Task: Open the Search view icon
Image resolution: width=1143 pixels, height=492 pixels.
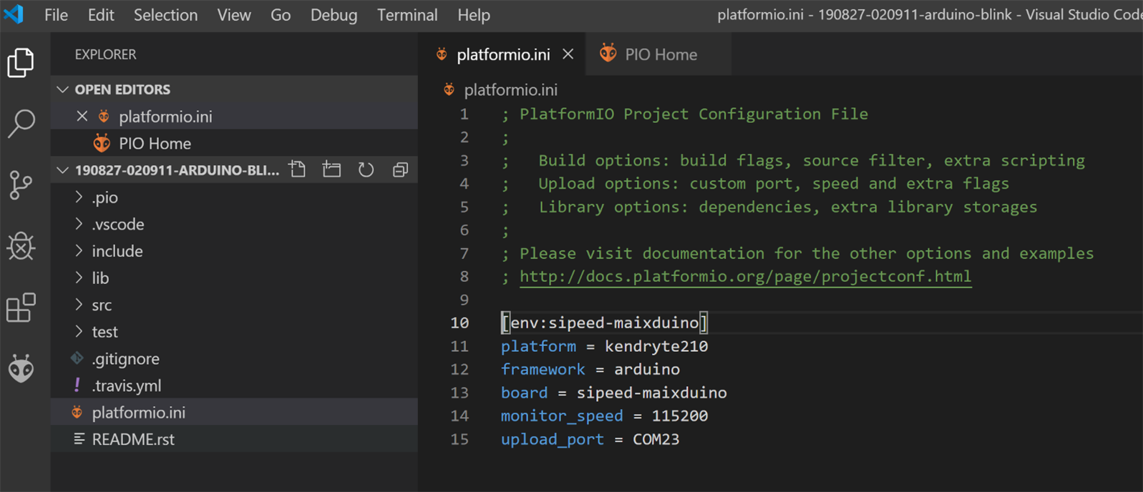Action: point(21,124)
